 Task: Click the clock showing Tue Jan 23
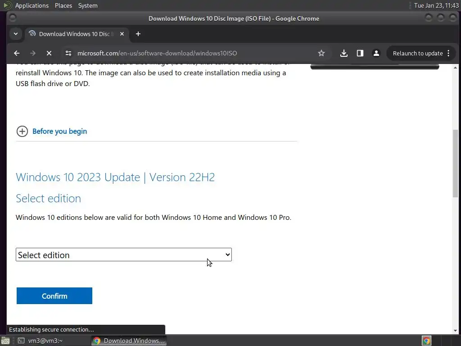[x=436, y=5]
